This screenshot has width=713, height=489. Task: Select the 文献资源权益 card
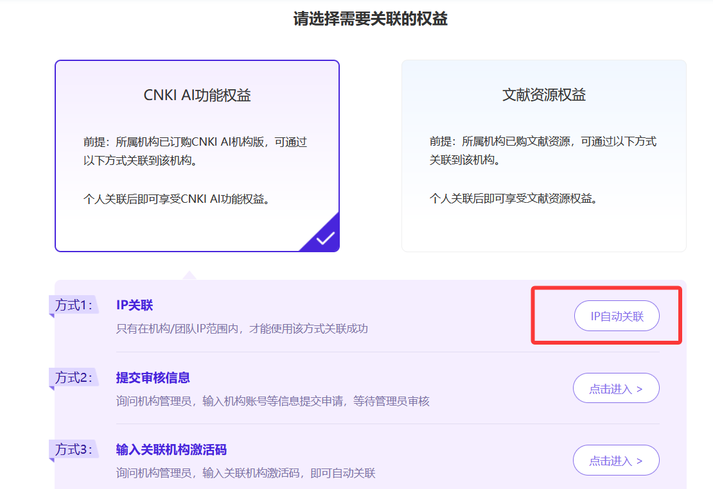coord(543,96)
